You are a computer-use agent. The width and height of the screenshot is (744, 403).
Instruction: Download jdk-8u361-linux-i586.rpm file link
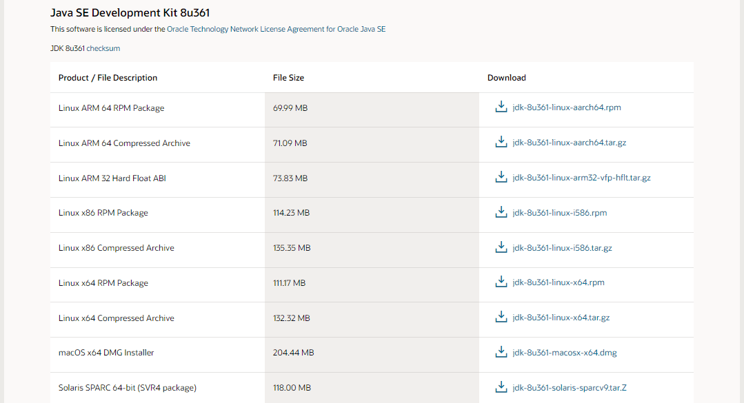559,212
